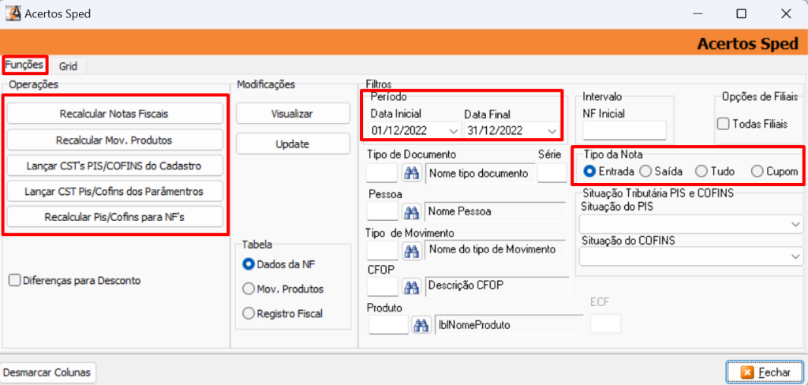Click the Nome Pessoa field
The width and height of the screenshot is (808, 385).
pyautogui.click(x=496, y=211)
